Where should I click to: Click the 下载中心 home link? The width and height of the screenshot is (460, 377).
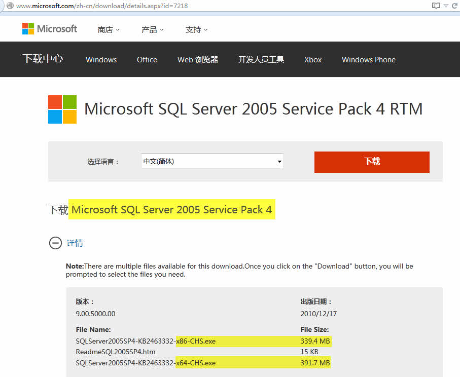coord(43,59)
